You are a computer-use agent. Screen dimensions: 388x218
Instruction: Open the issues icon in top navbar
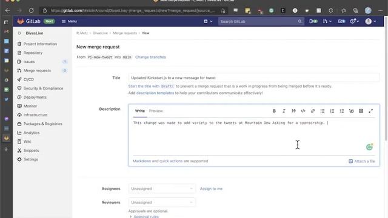click(x=313, y=22)
